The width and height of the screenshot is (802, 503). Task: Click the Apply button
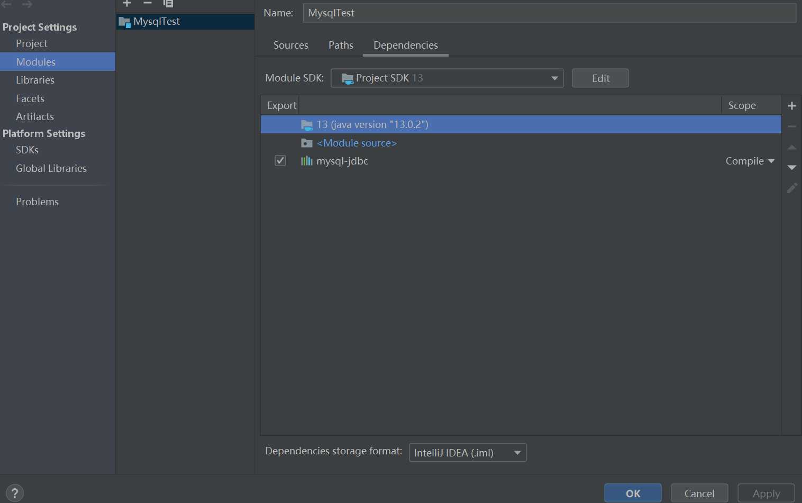(x=766, y=493)
